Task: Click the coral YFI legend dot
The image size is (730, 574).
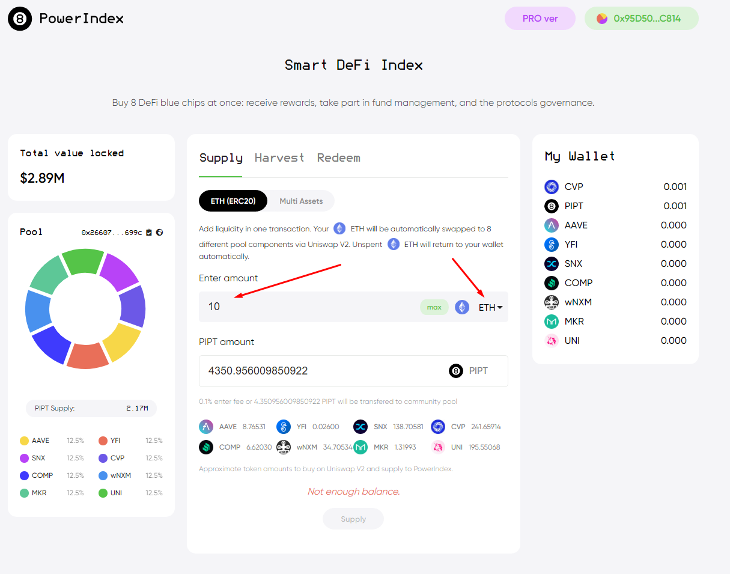Action: tap(103, 441)
